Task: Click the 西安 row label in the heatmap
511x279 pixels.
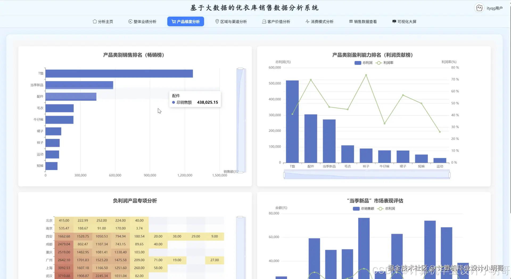Action: [49, 236]
